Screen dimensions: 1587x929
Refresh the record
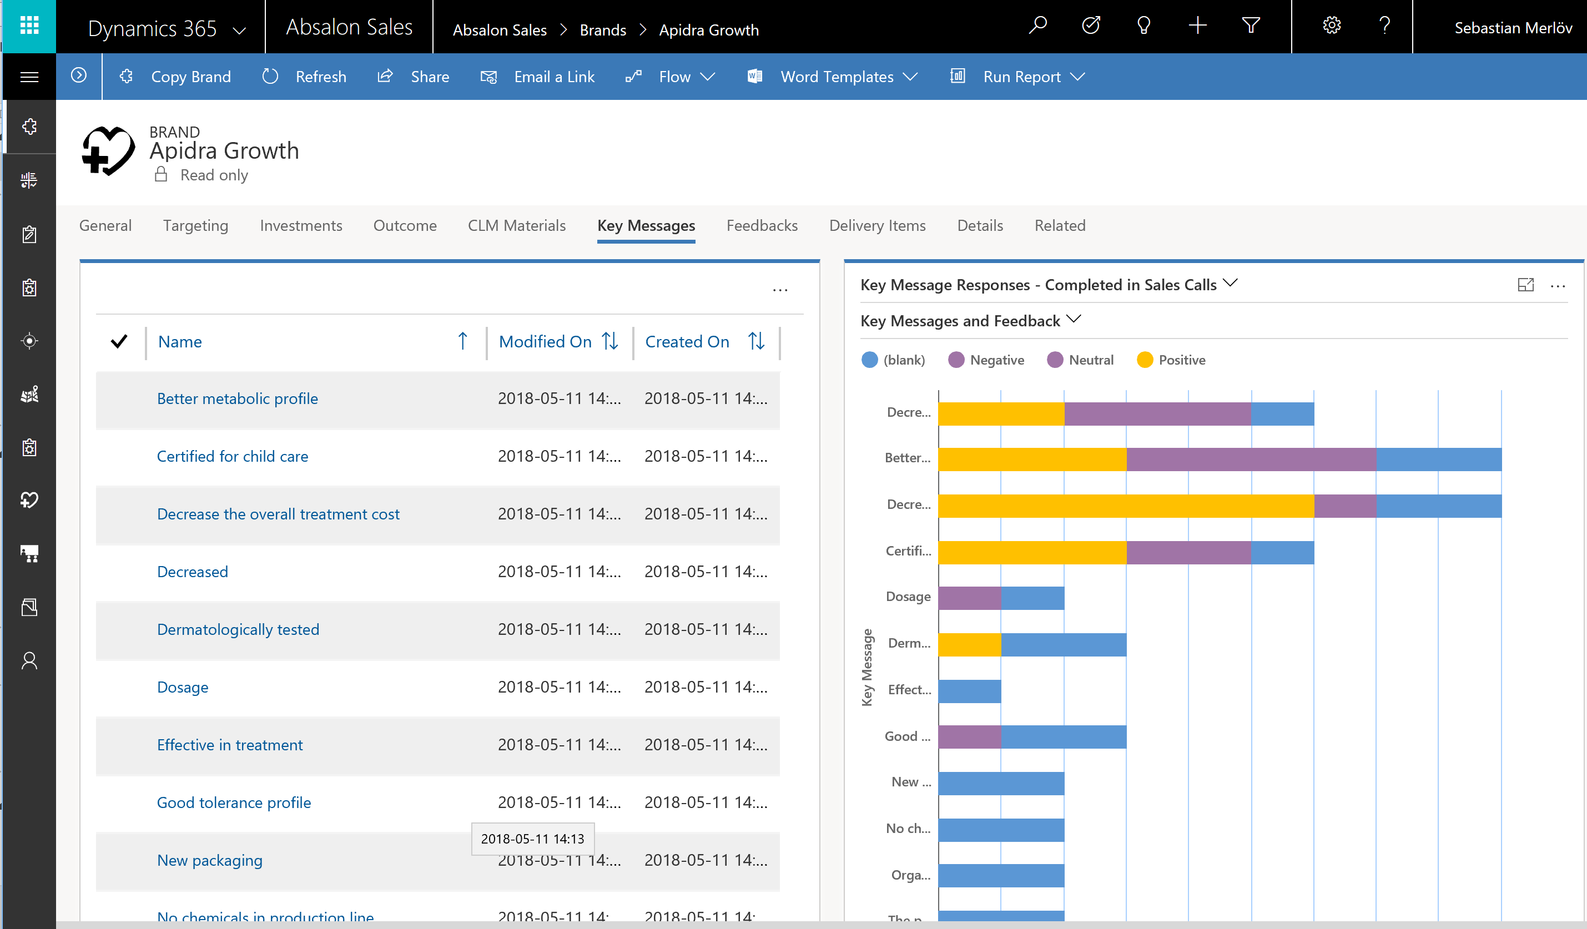tap(305, 77)
